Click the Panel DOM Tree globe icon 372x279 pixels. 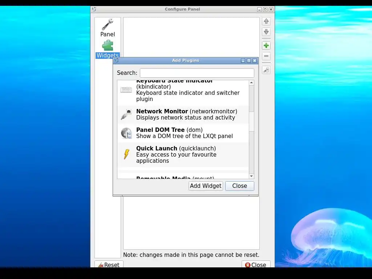[x=126, y=133]
